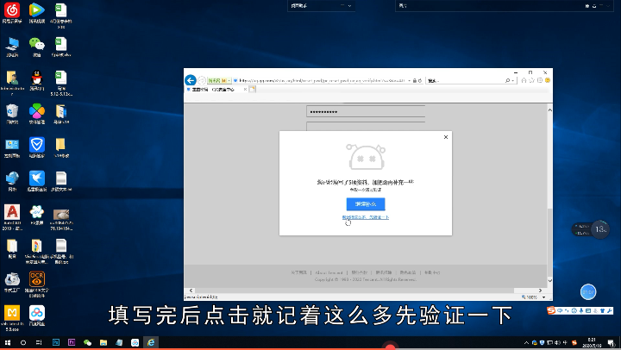Screen dimensions: 621x350
Task: Open the OCR text recognition desktop icon
Action: pyautogui.click(x=36, y=278)
